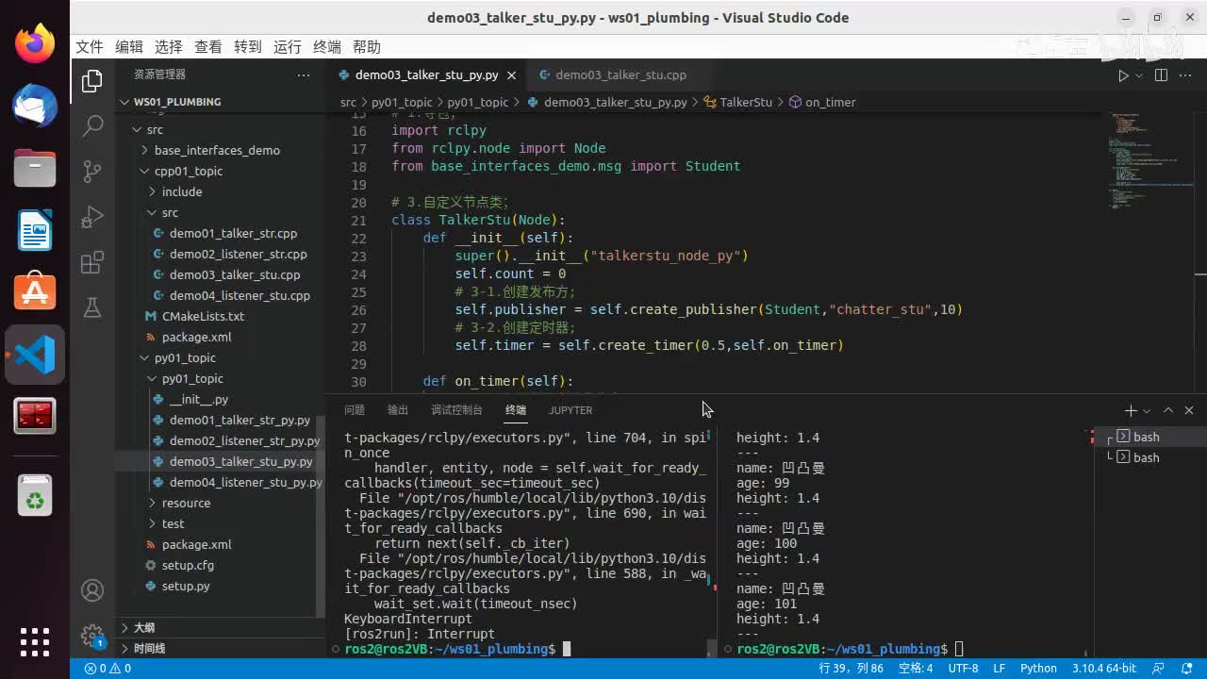This screenshot has height=679, width=1207.
Task: Add a new terminal with plus icon
Action: (1130, 410)
